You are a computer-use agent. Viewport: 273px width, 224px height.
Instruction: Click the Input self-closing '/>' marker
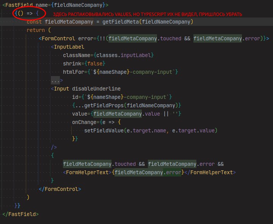[x=54, y=147]
